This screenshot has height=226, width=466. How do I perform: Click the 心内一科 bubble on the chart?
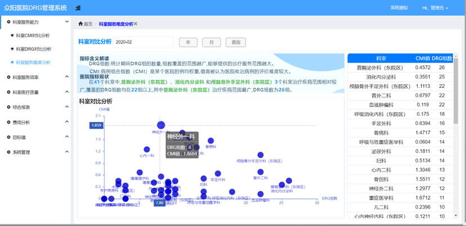pyautogui.click(x=146, y=150)
